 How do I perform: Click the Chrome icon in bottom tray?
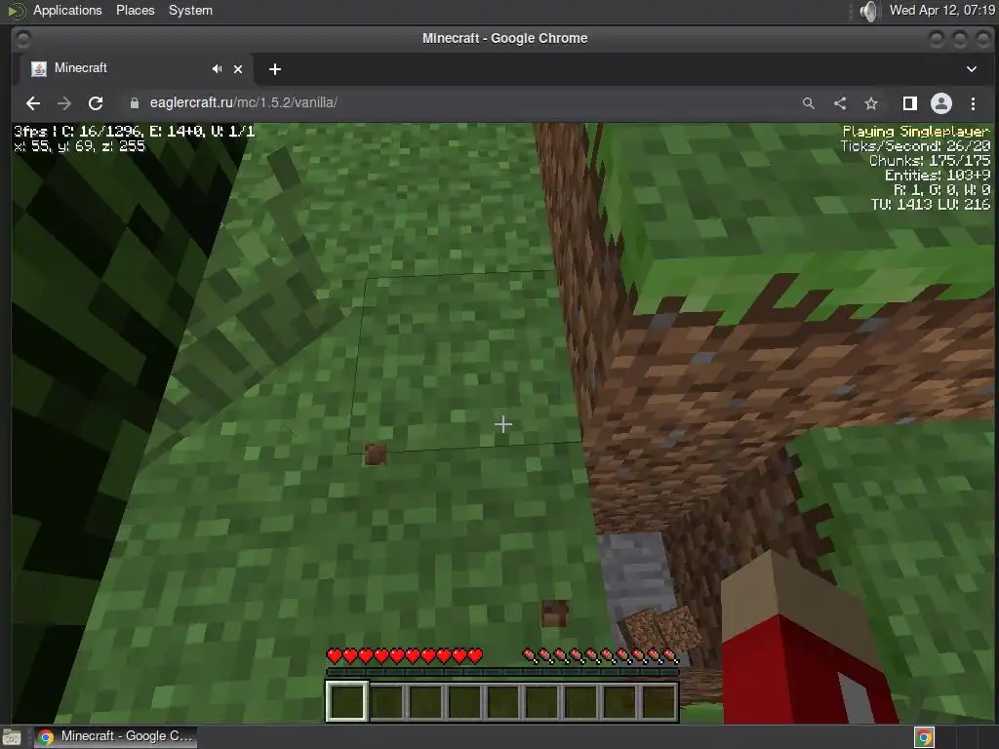tap(925, 737)
